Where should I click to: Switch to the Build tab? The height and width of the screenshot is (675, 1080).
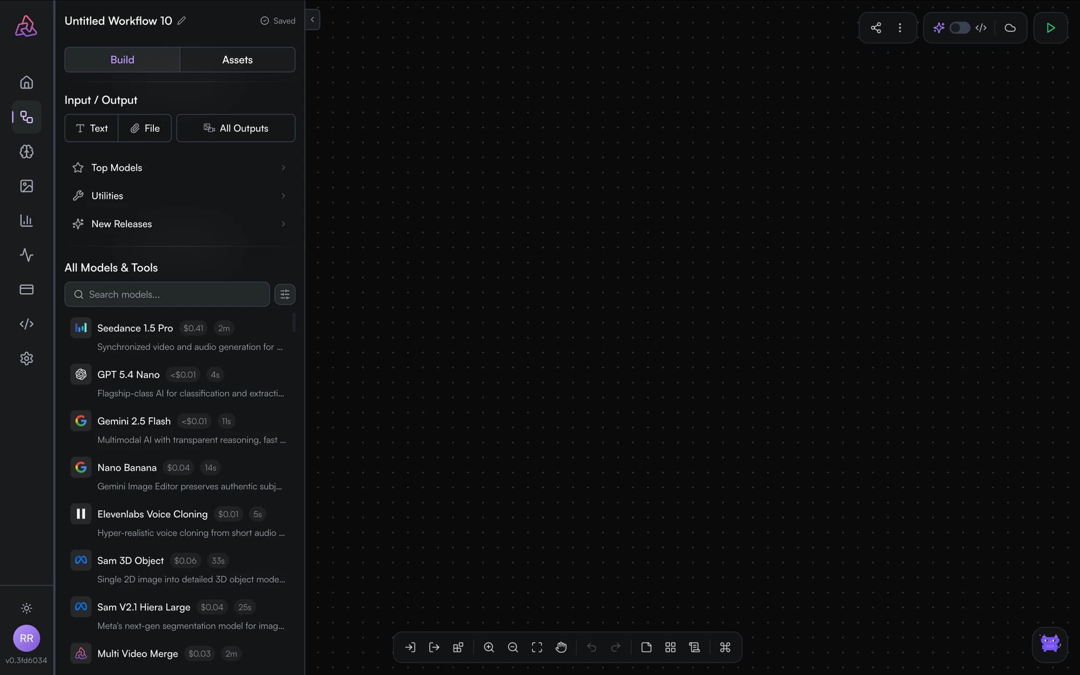(x=122, y=59)
